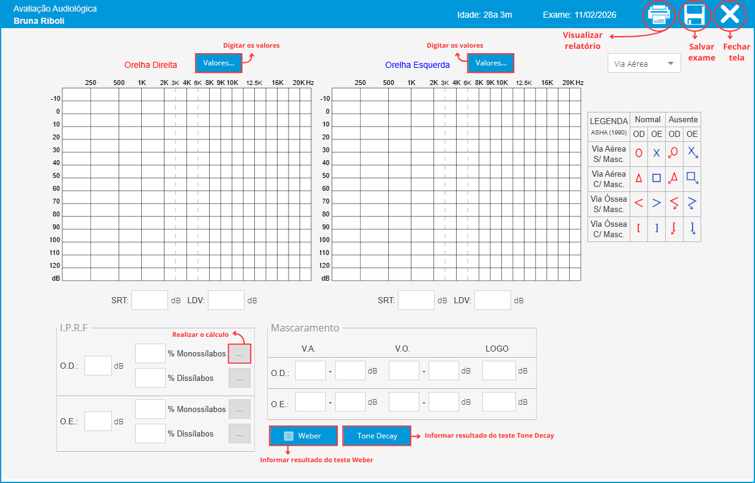Image resolution: width=755 pixels, height=483 pixels.
Task: Select blue square masked air OE symbol
Action: coord(657,179)
